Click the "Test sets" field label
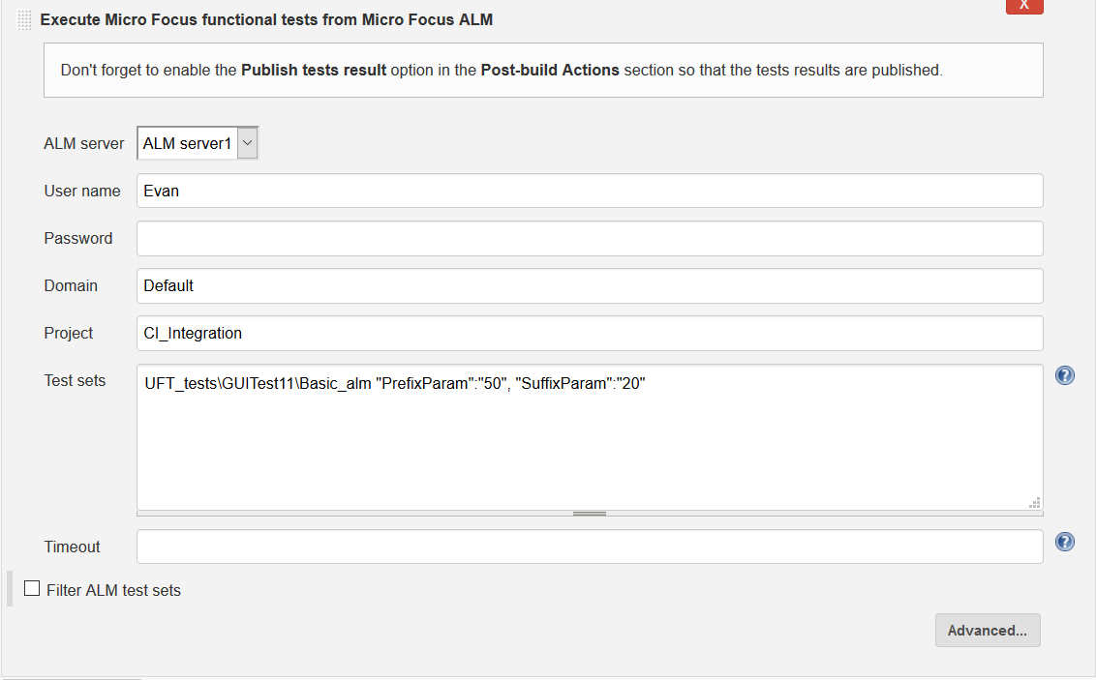The height and width of the screenshot is (680, 1096). coord(75,380)
